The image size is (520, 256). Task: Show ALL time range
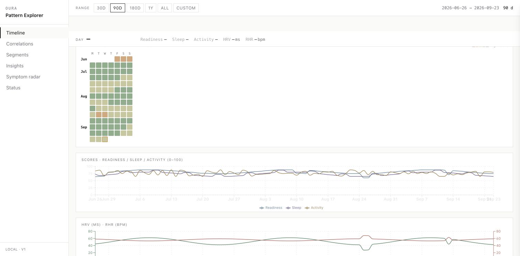[x=165, y=8]
